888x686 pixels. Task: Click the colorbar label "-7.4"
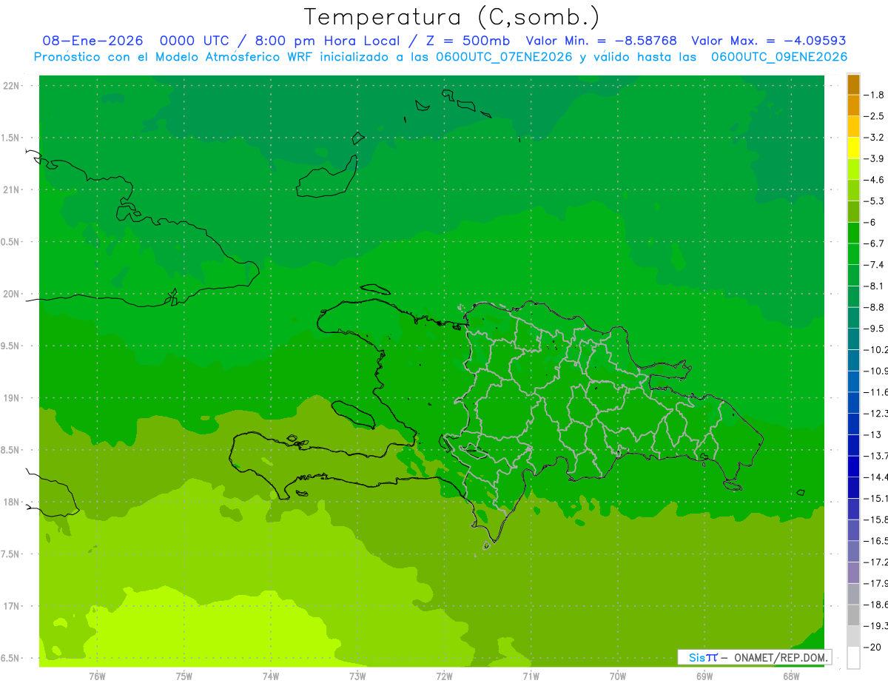[874, 265]
